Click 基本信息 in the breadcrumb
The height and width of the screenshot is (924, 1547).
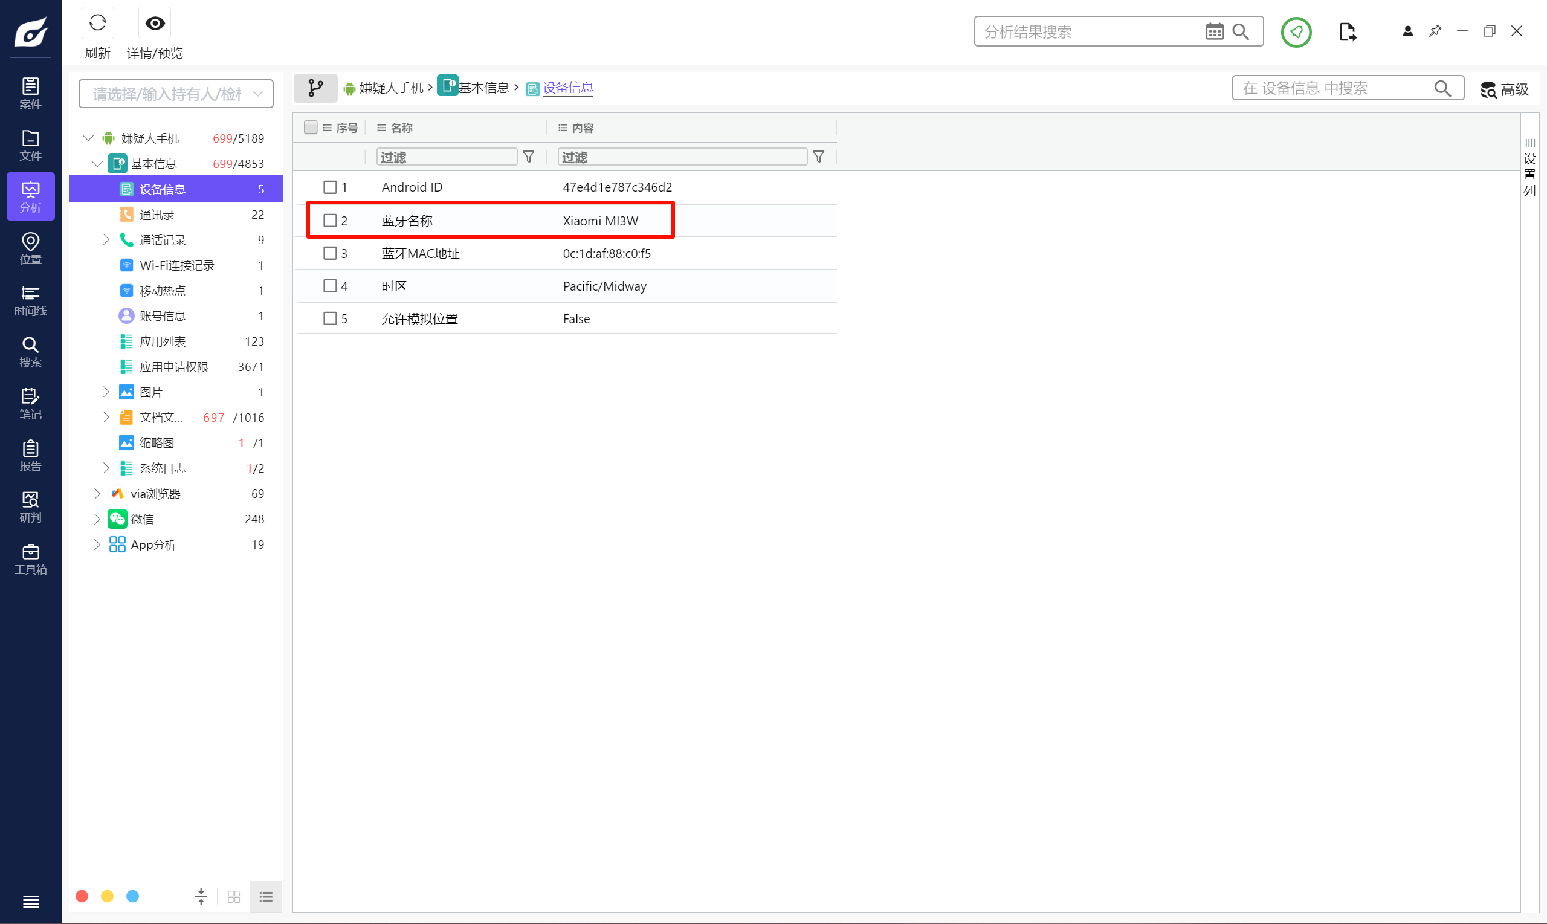483,88
